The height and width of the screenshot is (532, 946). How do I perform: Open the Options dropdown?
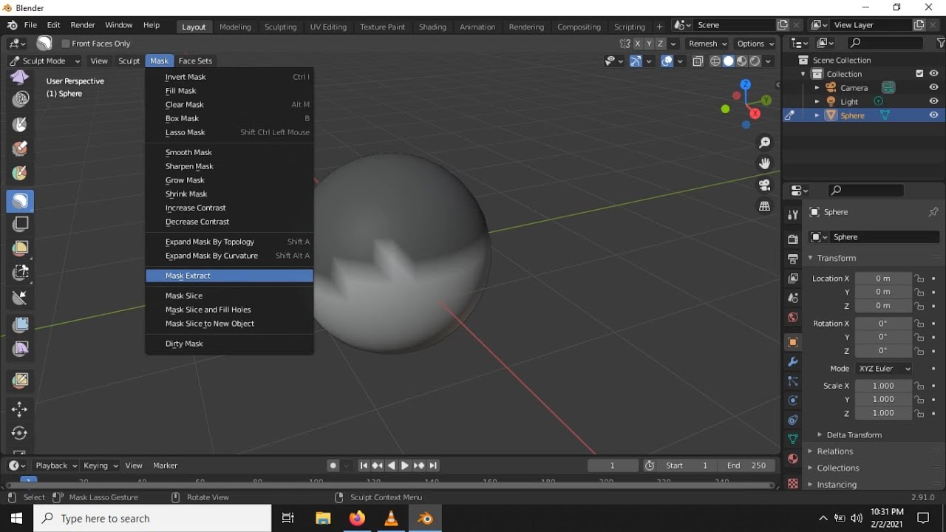coord(755,44)
